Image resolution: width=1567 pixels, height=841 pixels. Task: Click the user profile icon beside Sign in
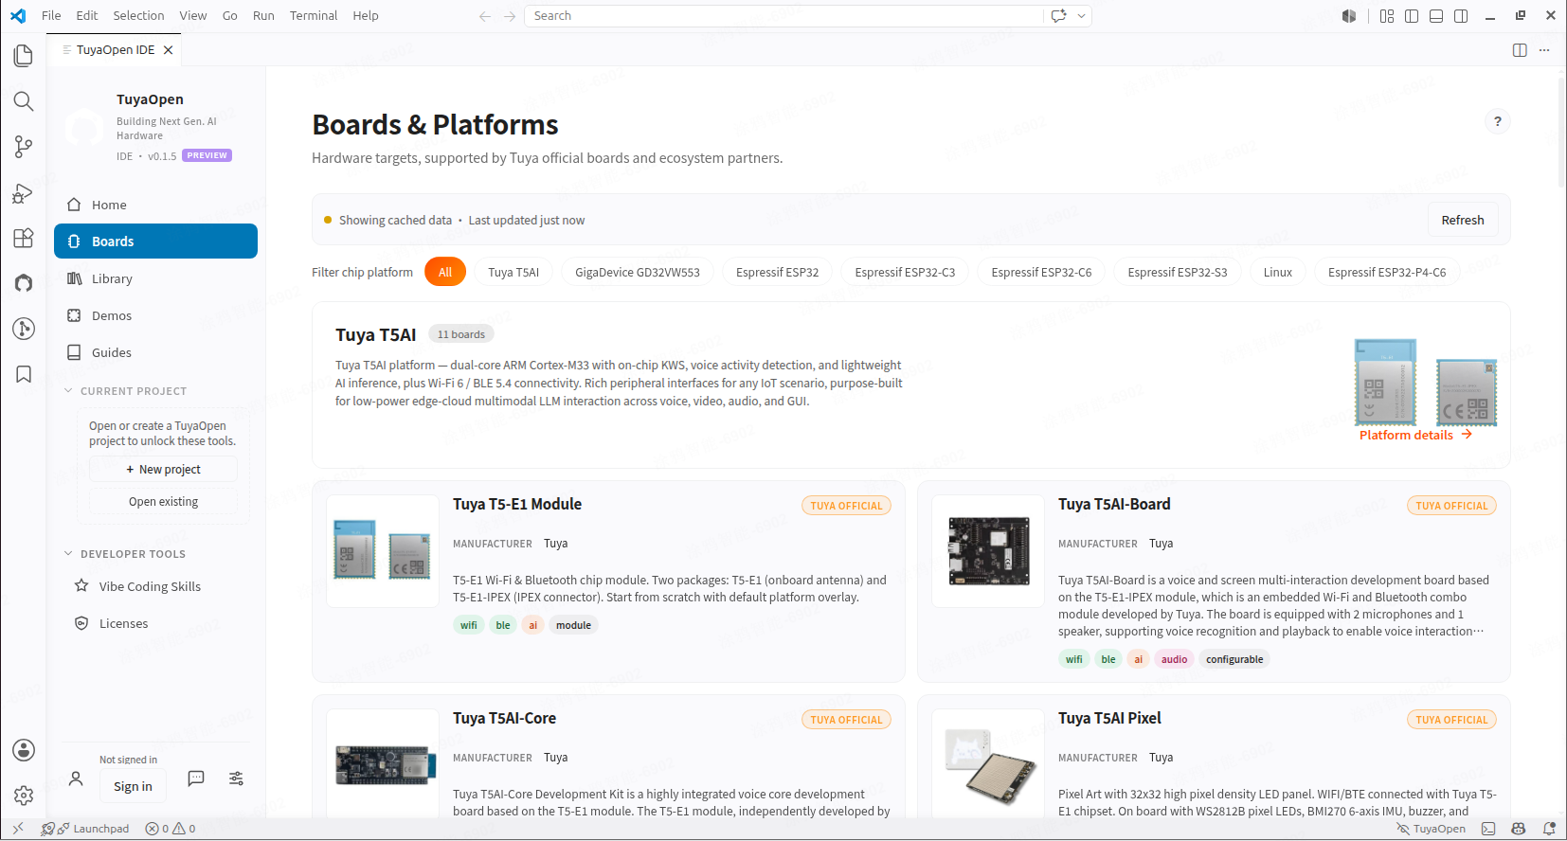click(x=77, y=778)
